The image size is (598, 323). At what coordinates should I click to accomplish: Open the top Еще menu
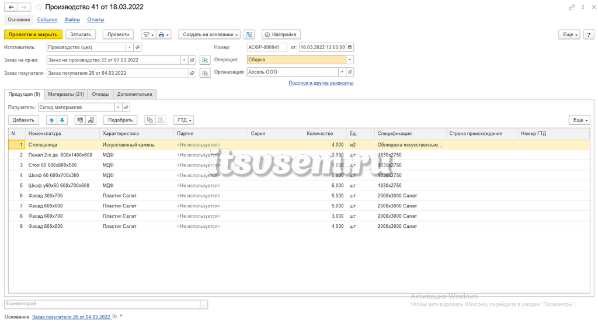569,34
